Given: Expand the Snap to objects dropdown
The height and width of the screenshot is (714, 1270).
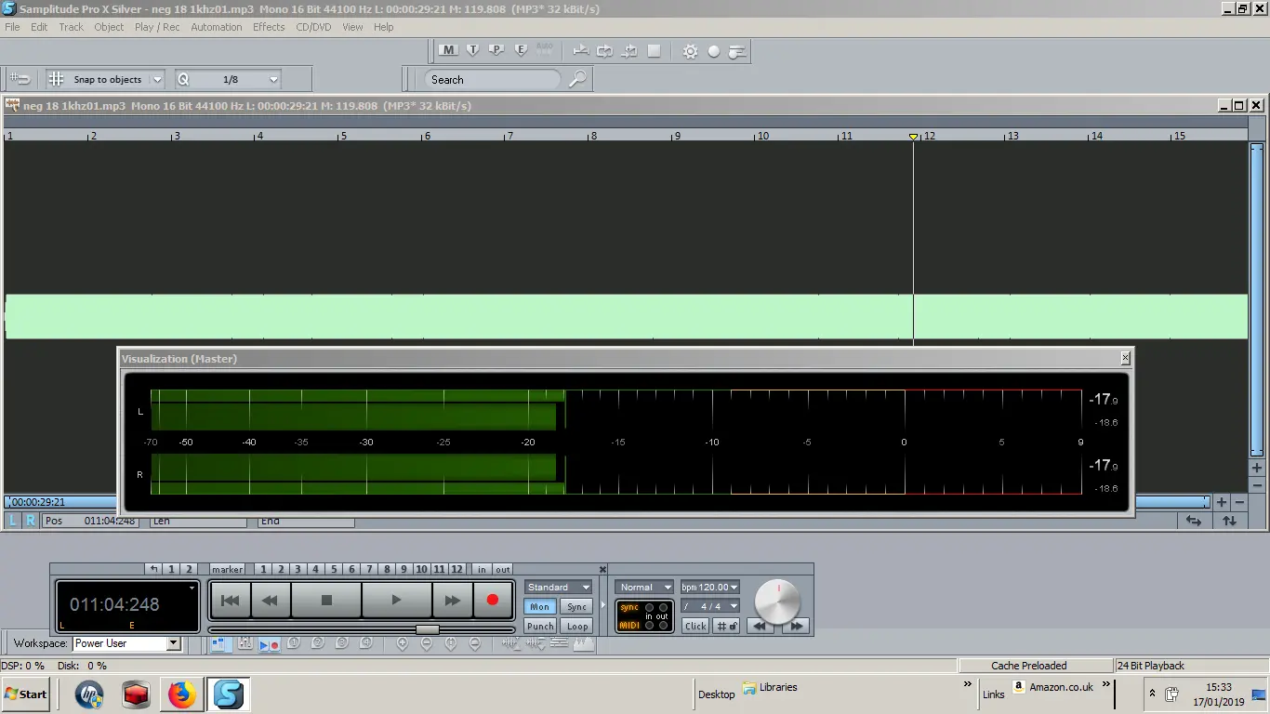Looking at the screenshot, I should coord(157,80).
